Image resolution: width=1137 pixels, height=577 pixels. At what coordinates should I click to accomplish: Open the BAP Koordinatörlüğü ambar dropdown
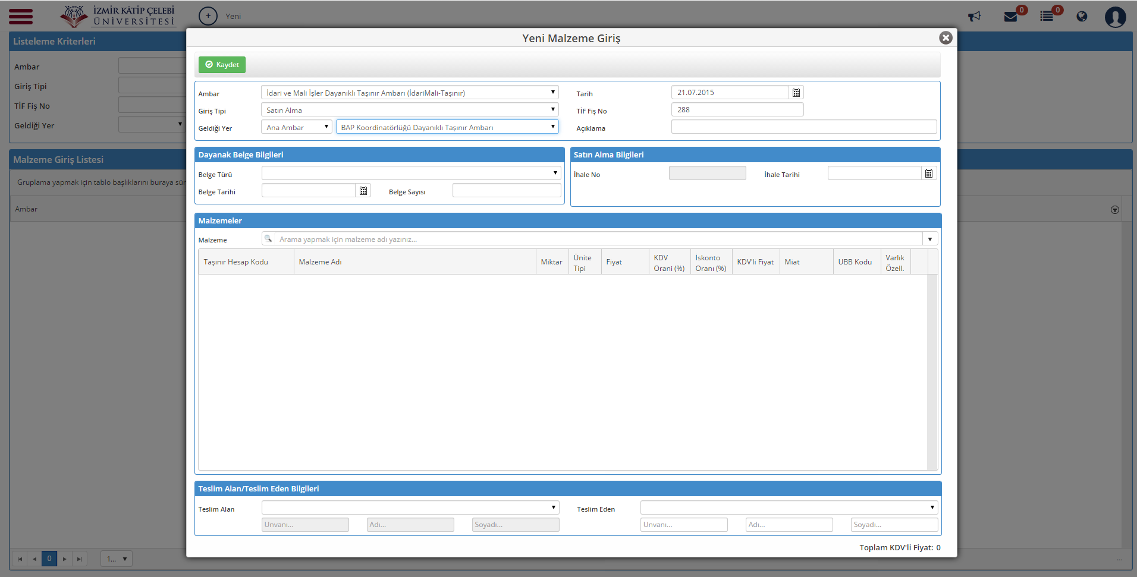click(447, 127)
